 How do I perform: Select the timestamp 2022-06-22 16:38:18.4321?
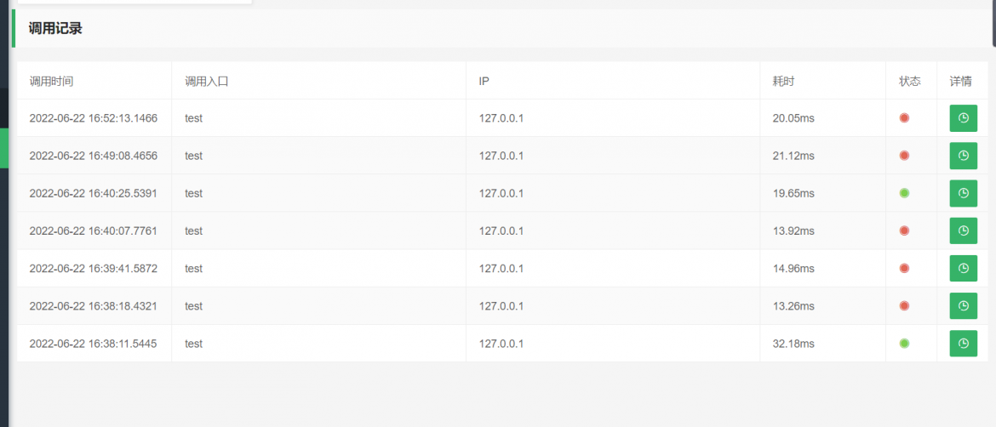94,306
